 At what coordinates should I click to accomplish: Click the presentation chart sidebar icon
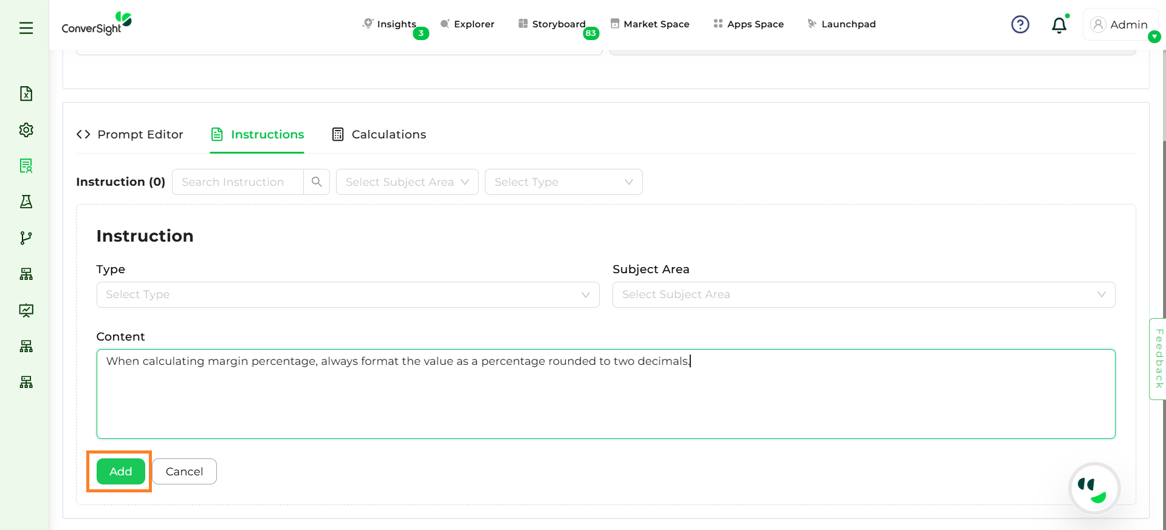26,310
